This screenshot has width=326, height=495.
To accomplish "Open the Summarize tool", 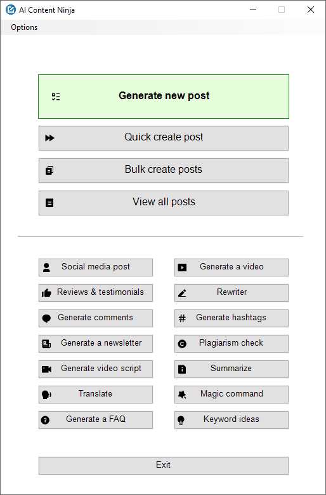I will pos(231,369).
